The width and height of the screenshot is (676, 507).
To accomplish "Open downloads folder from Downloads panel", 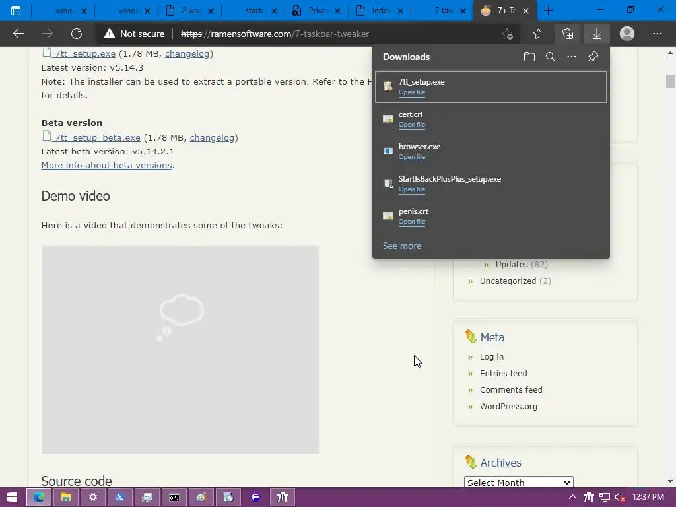I will point(529,57).
